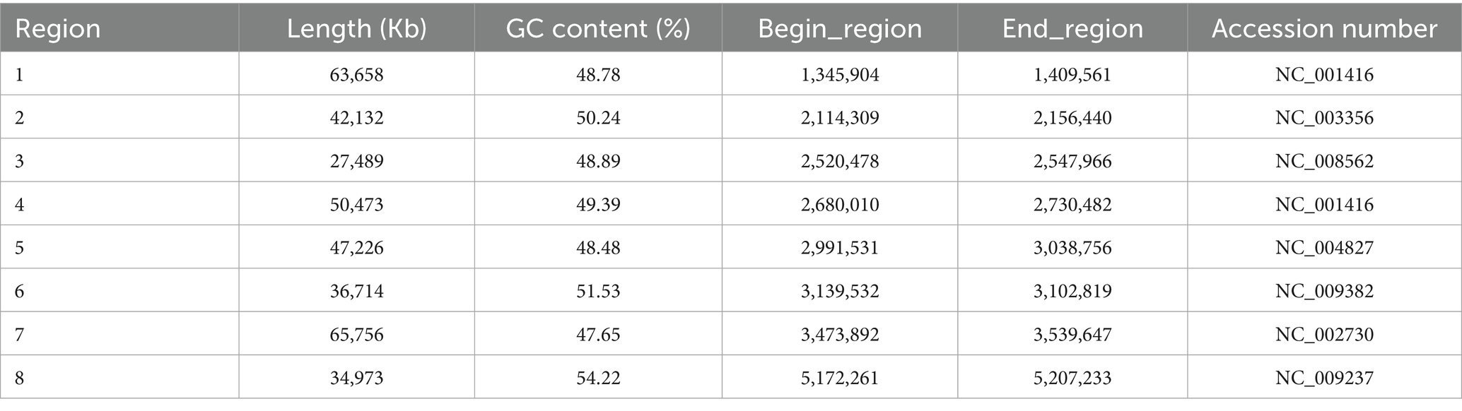The image size is (1462, 411).
Task: Click end region value 3,539,647
Action: pyautogui.click(x=1072, y=334)
